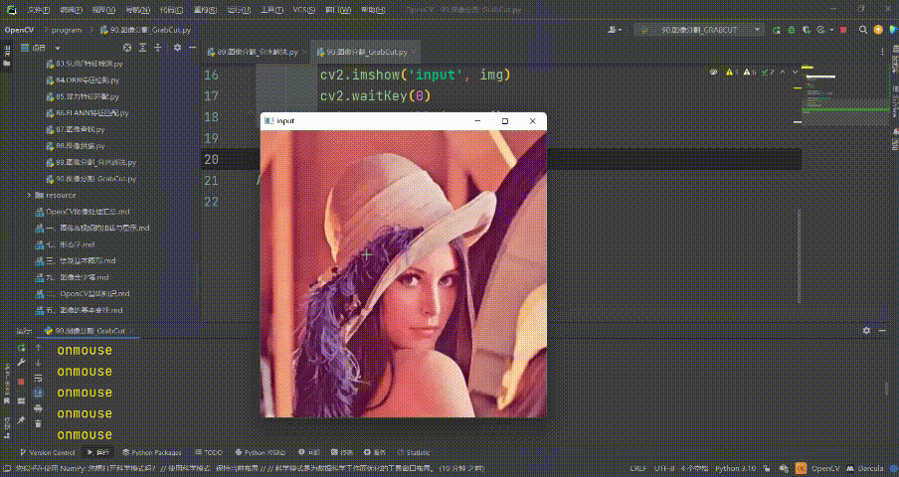This screenshot has height=477, width=899.
Task: Expand the resource folder in the project tree
Action: click(x=29, y=195)
